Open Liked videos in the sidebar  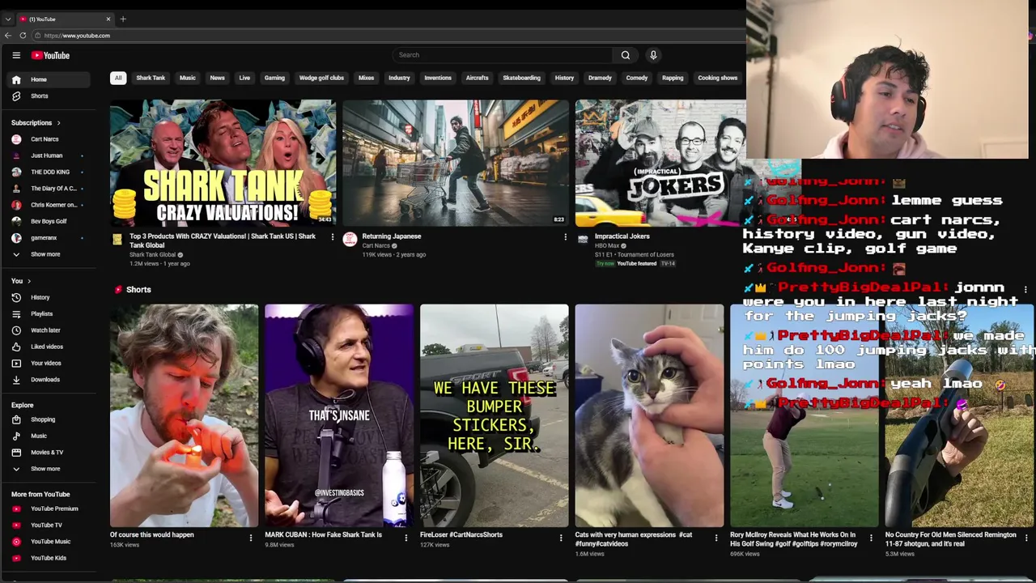(49, 347)
